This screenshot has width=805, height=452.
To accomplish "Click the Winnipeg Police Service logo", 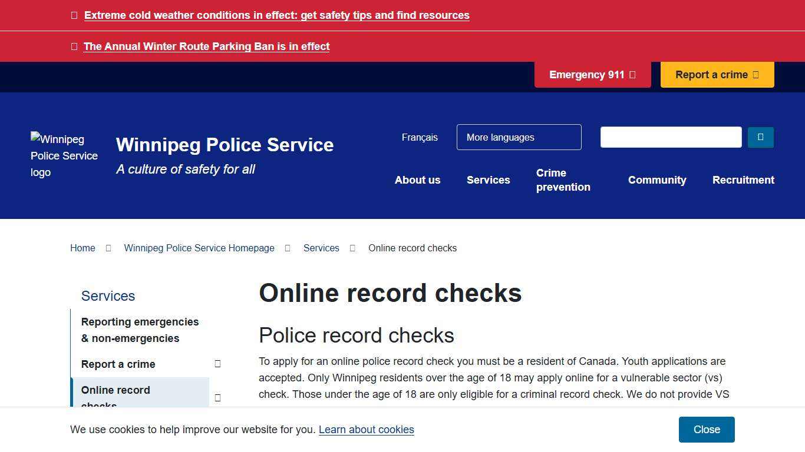I will coord(64,155).
